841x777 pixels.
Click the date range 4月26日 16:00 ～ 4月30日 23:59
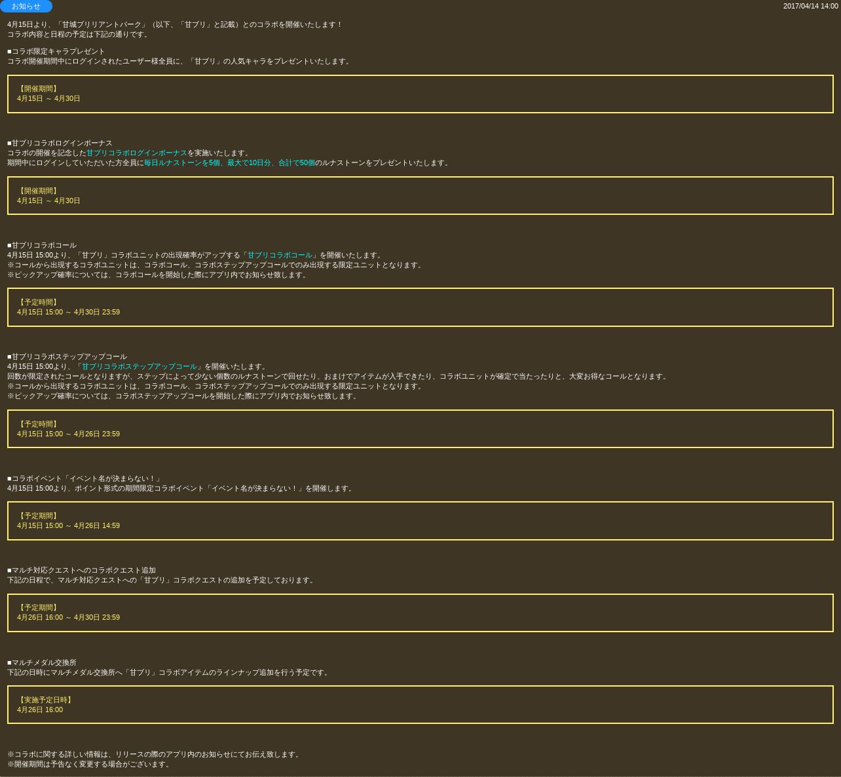click(x=68, y=617)
